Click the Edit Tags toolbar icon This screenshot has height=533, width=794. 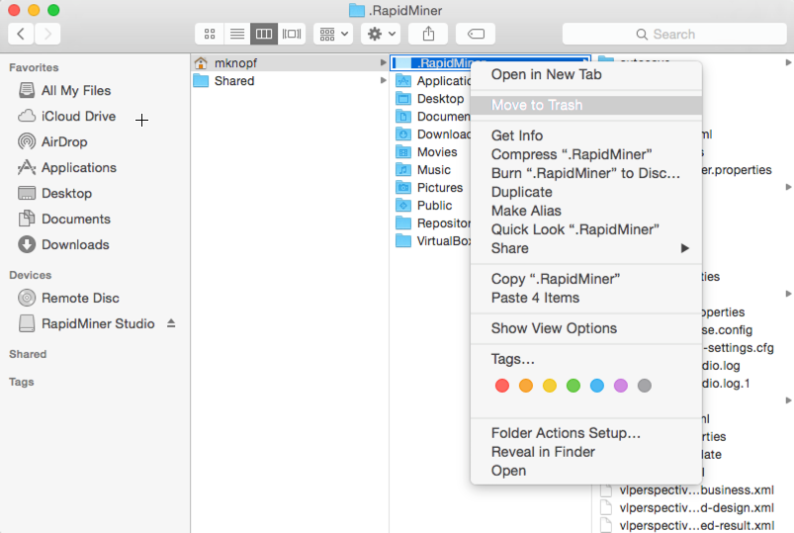coord(476,34)
